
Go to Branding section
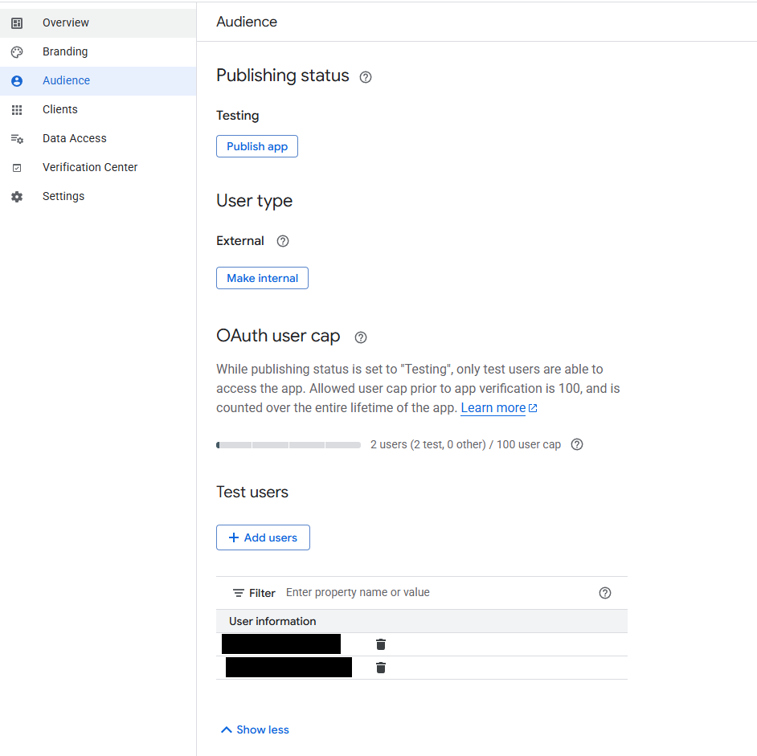[98, 51]
